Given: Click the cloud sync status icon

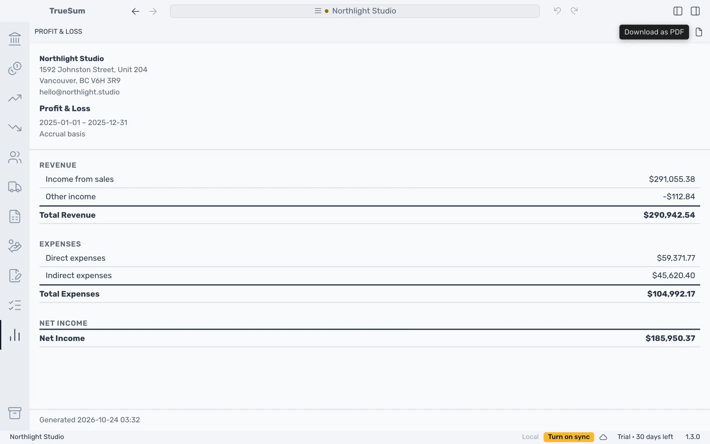Looking at the screenshot, I should coord(603,437).
